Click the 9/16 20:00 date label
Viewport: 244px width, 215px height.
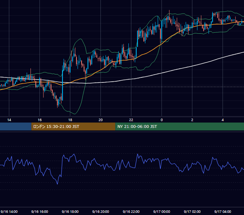[x=101, y=211]
